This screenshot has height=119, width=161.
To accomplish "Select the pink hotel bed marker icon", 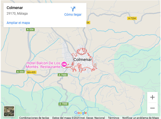I will [64, 65].
